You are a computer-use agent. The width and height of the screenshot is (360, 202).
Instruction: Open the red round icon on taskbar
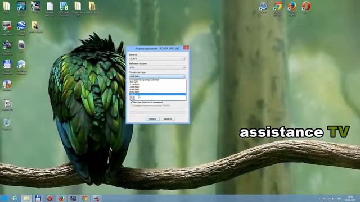[x=49, y=198]
